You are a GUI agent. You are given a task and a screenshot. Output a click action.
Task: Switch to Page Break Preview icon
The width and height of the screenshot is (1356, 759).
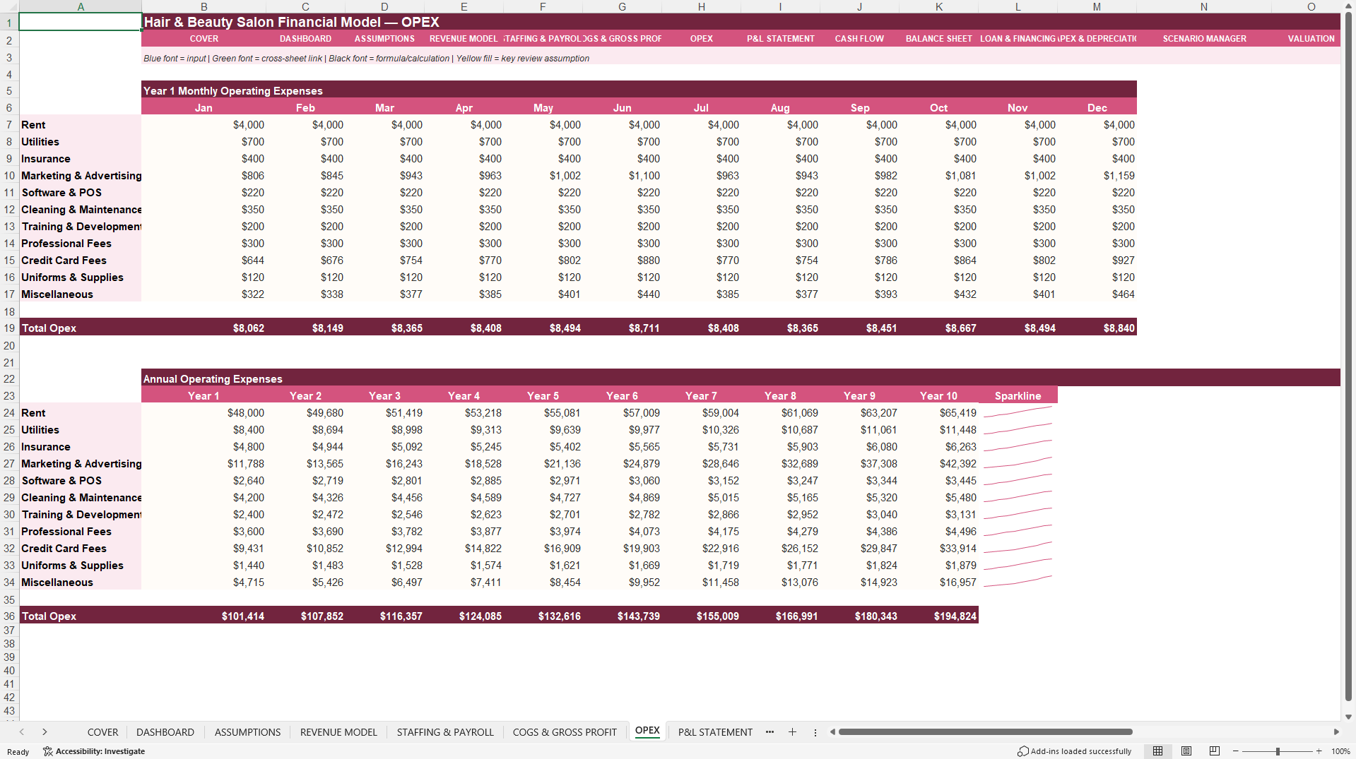point(1215,751)
